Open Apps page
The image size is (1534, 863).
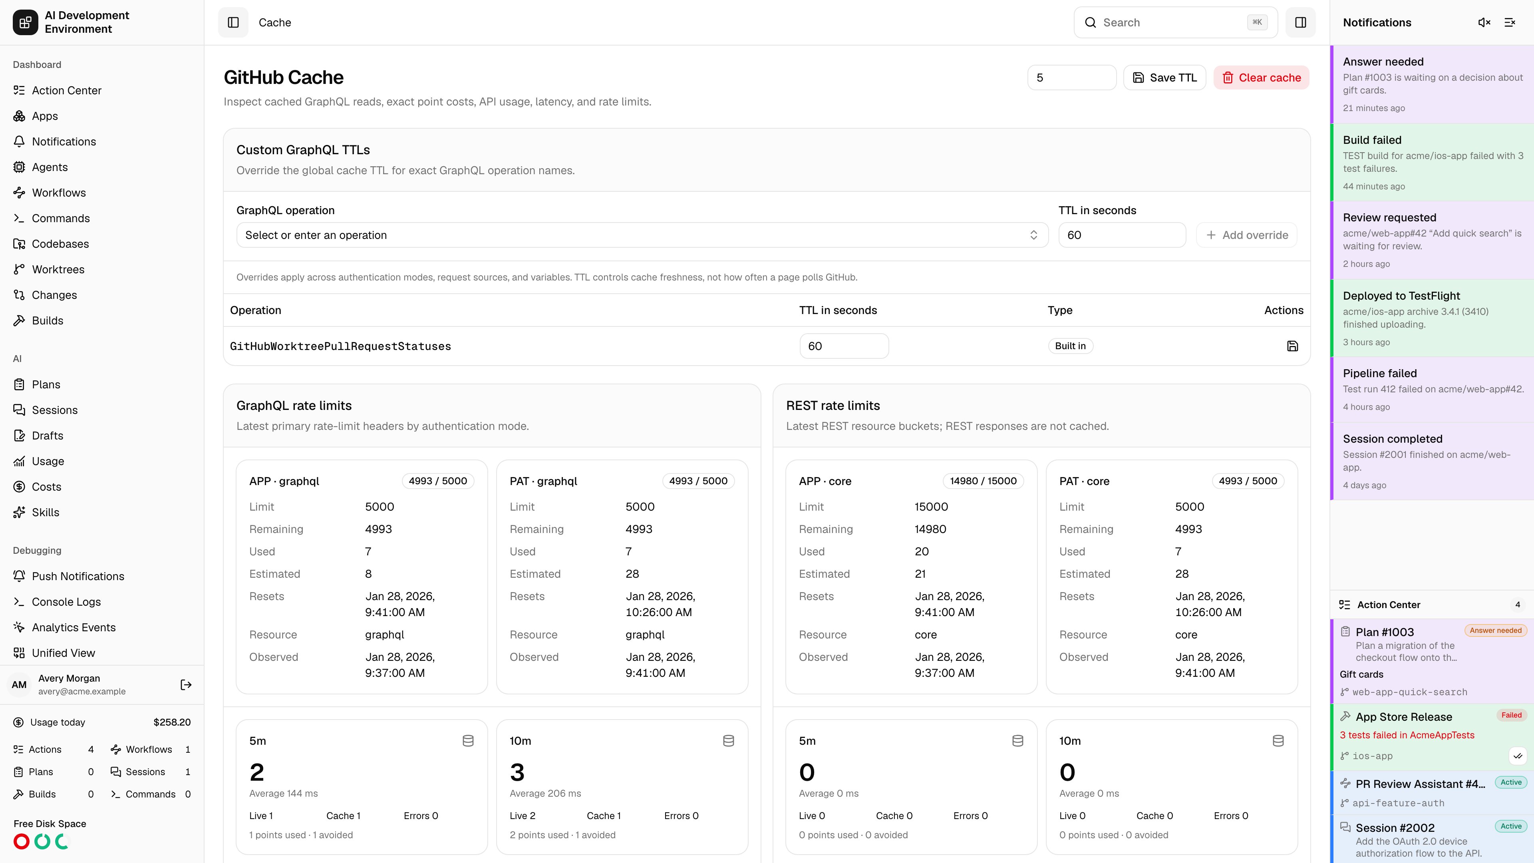coord(102,116)
